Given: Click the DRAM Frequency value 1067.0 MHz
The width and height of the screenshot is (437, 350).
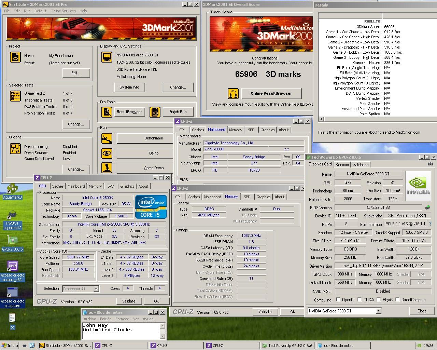Looking at the screenshot, I should [x=252, y=235].
